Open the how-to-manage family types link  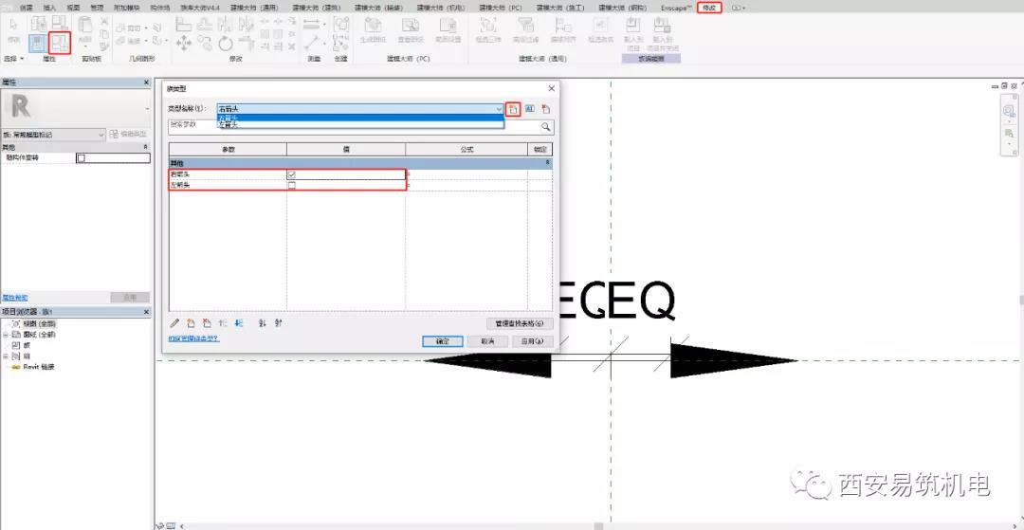(194, 338)
